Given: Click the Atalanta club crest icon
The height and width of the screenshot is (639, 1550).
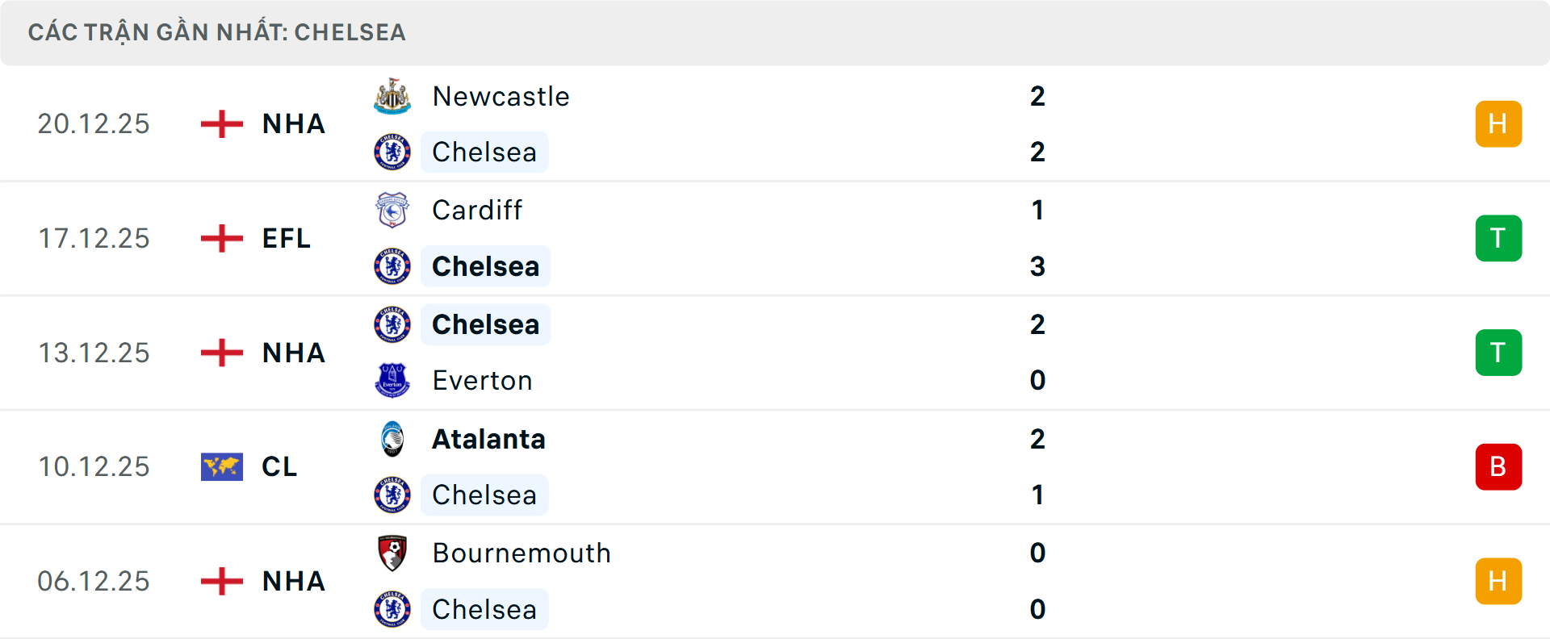Looking at the screenshot, I should (392, 439).
